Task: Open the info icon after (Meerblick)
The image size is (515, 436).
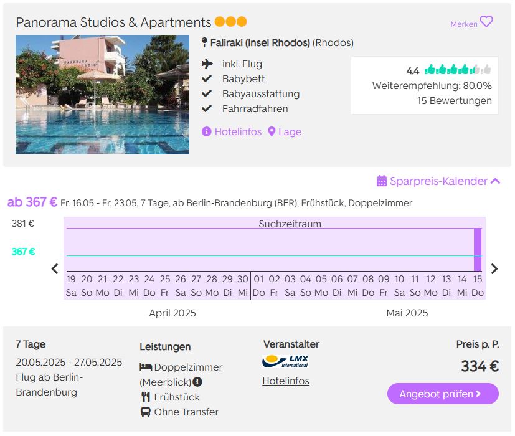Action: point(197,382)
